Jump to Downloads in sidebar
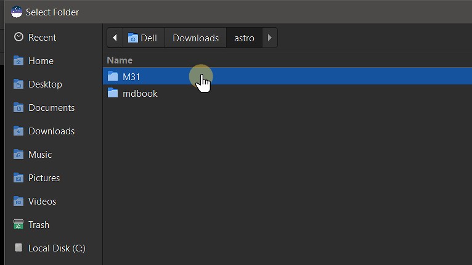Image resolution: width=472 pixels, height=265 pixels. click(x=51, y=131)
